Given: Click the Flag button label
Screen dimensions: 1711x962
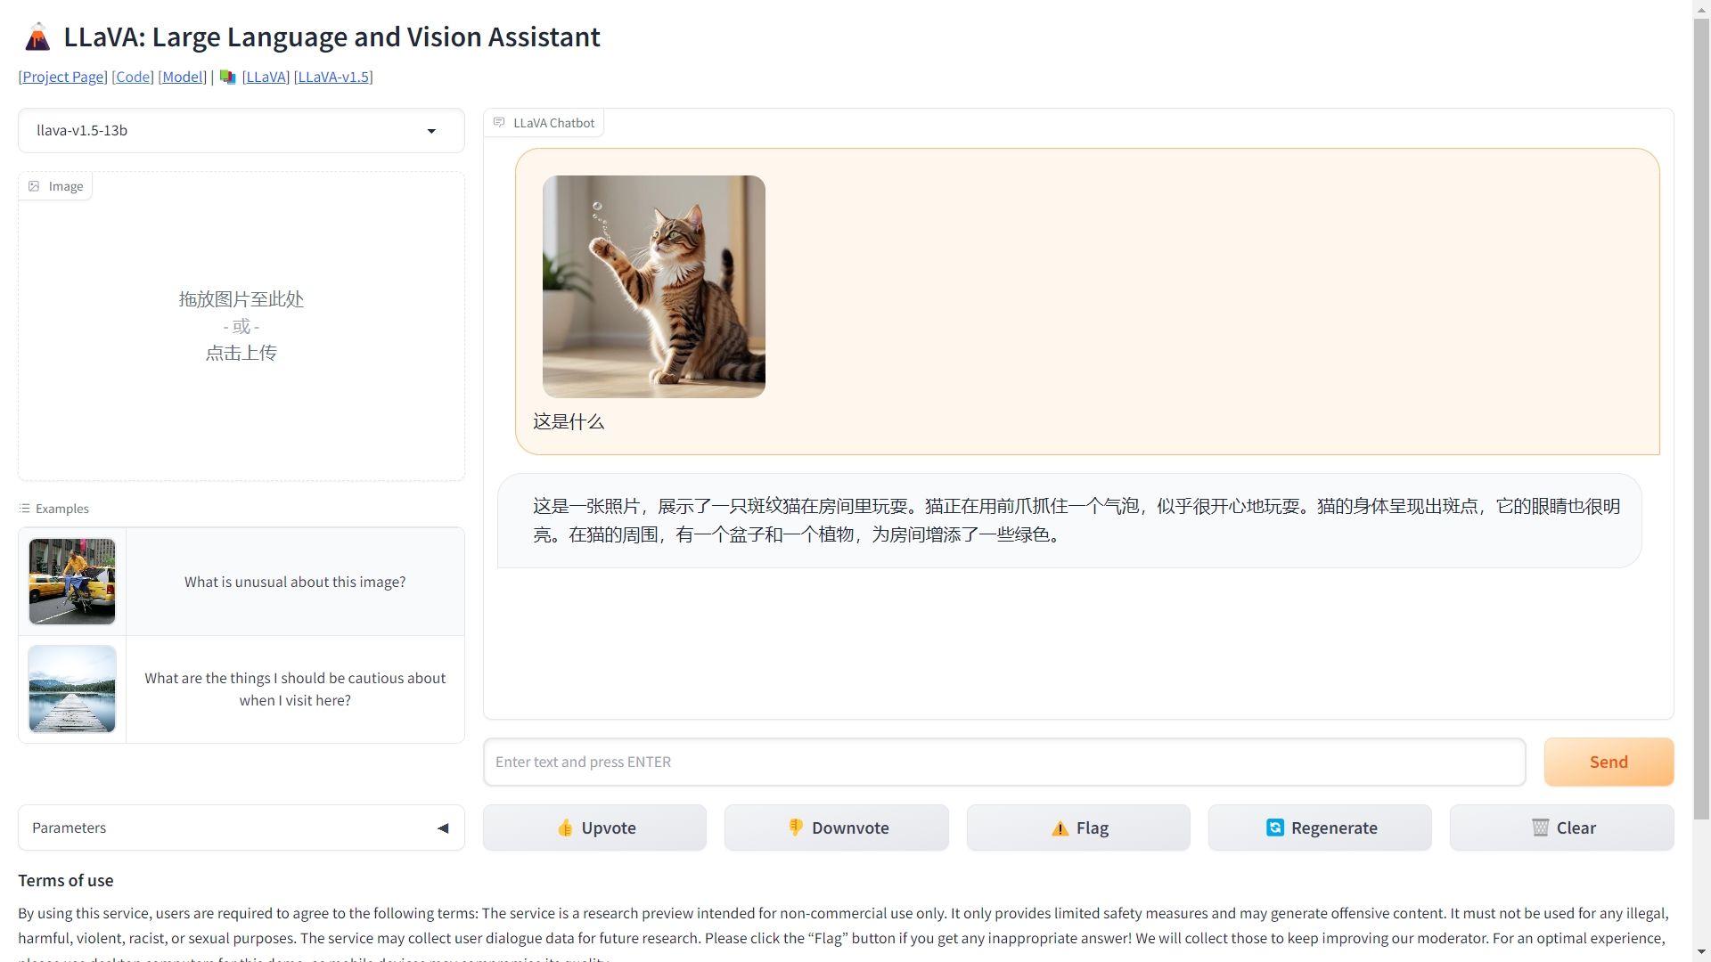Looking at the screenshot, I should pyautogui.click(x=1093, y=828).
